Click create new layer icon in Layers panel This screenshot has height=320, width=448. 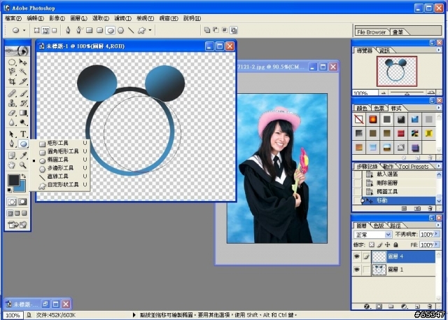[x=417, y=306]
